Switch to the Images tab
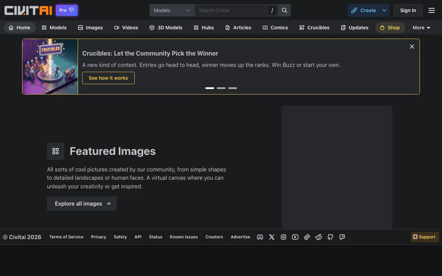This screenshot has width=442, height=276. pyautogui.click(x=90, y=28)
